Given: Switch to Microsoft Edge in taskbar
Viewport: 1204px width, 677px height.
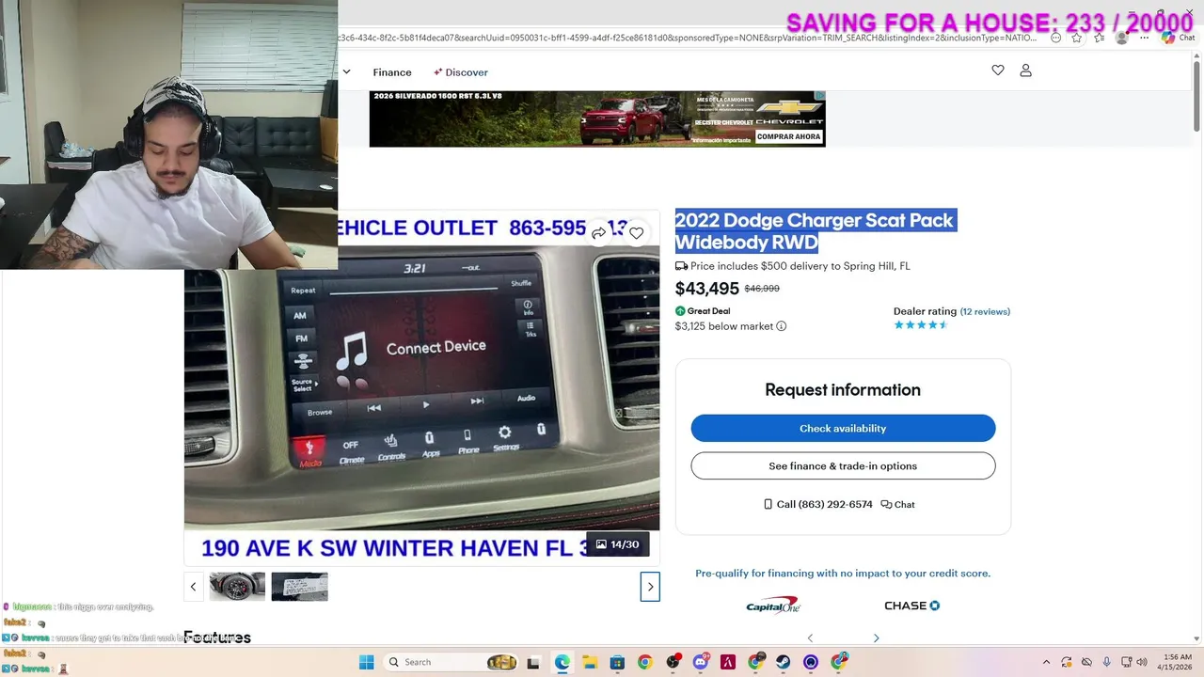Looking at the screenshot, I should (x=562, y=662).
